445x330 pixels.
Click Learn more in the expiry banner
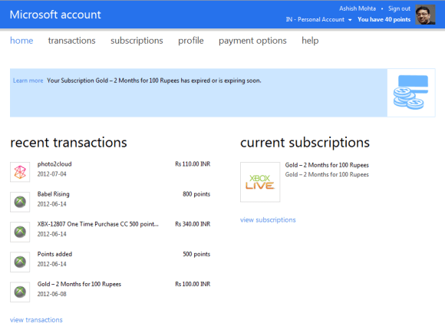28,81
